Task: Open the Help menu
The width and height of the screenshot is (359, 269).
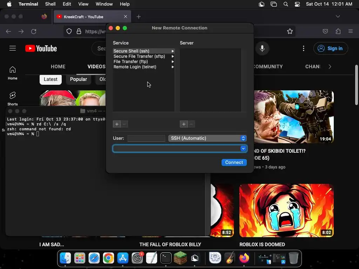Action: [x=125, y=4]
